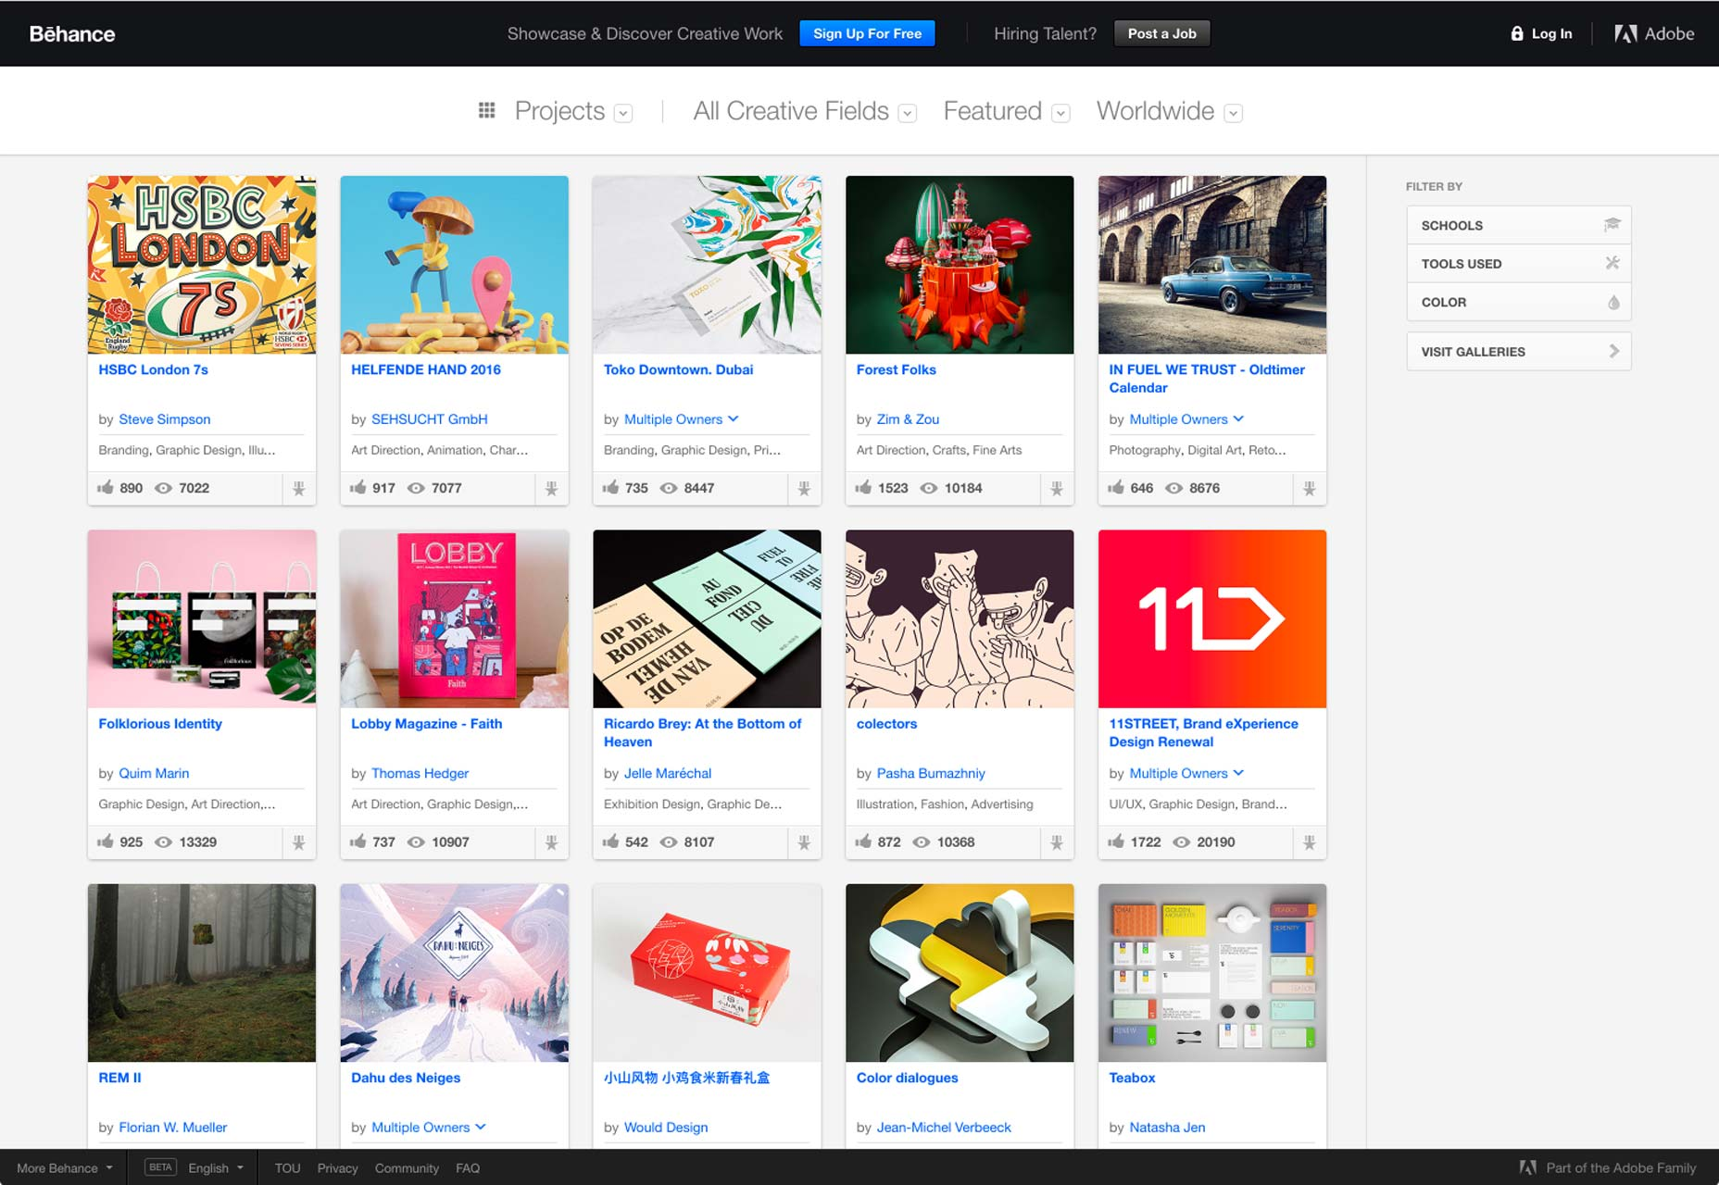
Task: Open the Schools filter
Action: (x=1519, y=225)
